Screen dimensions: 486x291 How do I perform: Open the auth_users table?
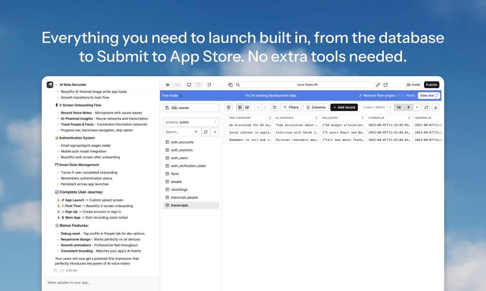click(x=191, y=158)
